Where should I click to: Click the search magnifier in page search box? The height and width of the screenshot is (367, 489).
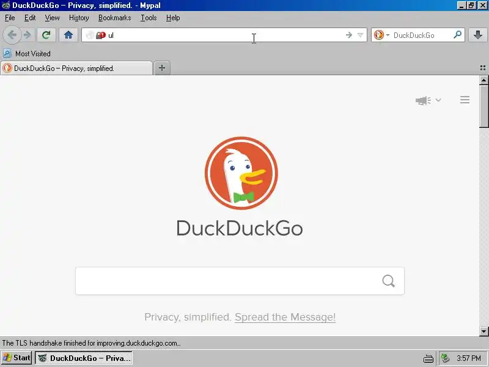[x=389, y=281]
